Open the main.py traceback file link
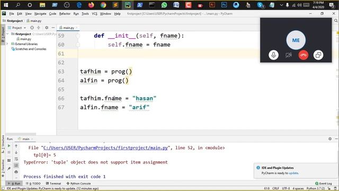This screenshot has width=339, height=191. (x=105, y=147)
